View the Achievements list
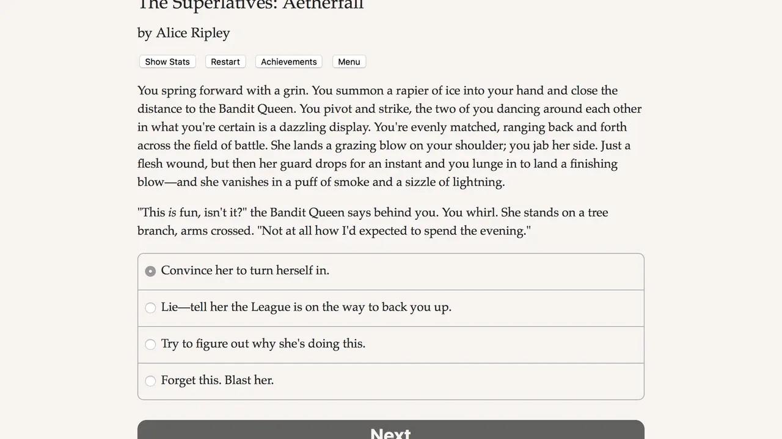 click(x=288, y=62)
